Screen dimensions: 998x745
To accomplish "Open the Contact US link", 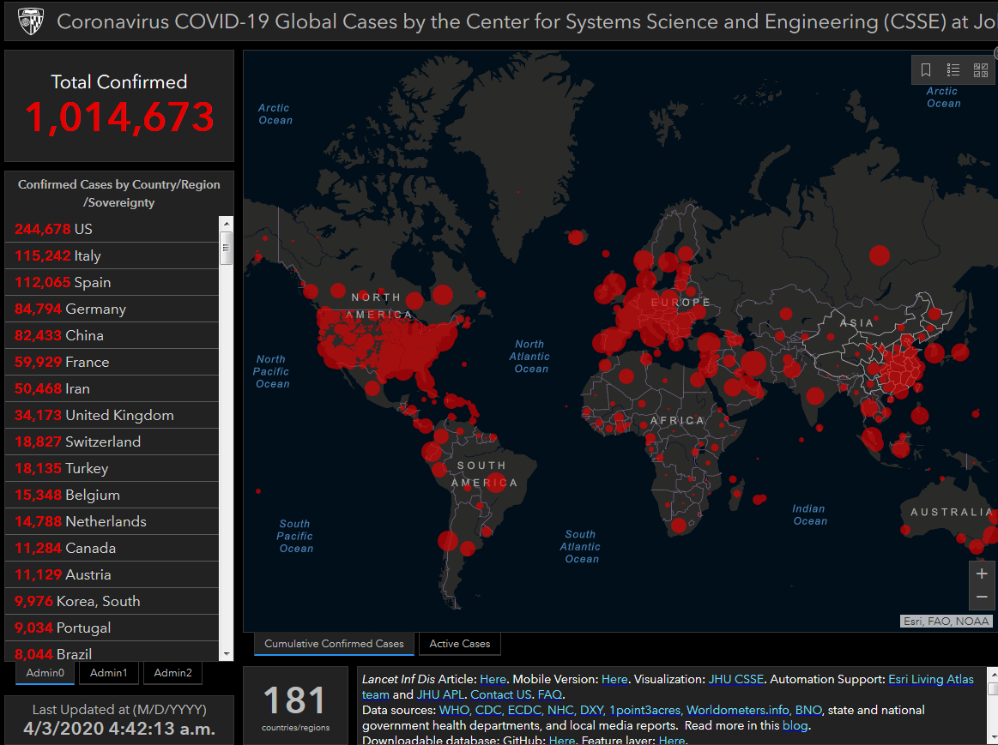I will point(501,694).
